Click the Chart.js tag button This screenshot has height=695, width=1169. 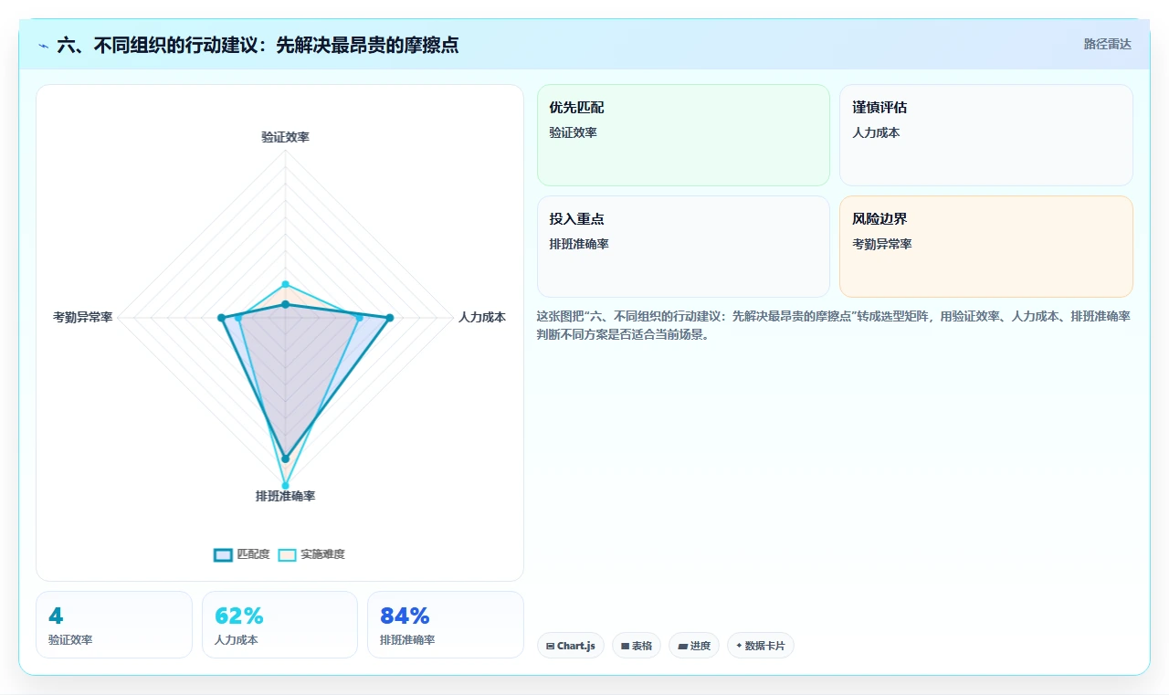pos(571,646)
